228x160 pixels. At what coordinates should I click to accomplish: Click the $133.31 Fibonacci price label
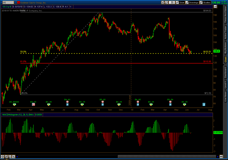[x=207, y=52]
